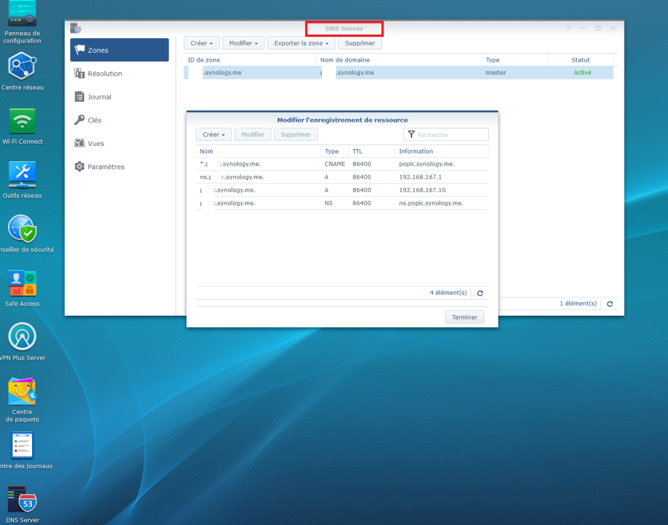Open Outils réseau desktop icon
668x525 pixels.
(x=22, y=175)
